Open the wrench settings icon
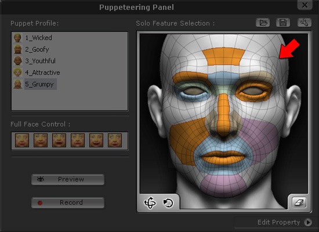Screen dimensions: 319x232 [x=304, y=23]
